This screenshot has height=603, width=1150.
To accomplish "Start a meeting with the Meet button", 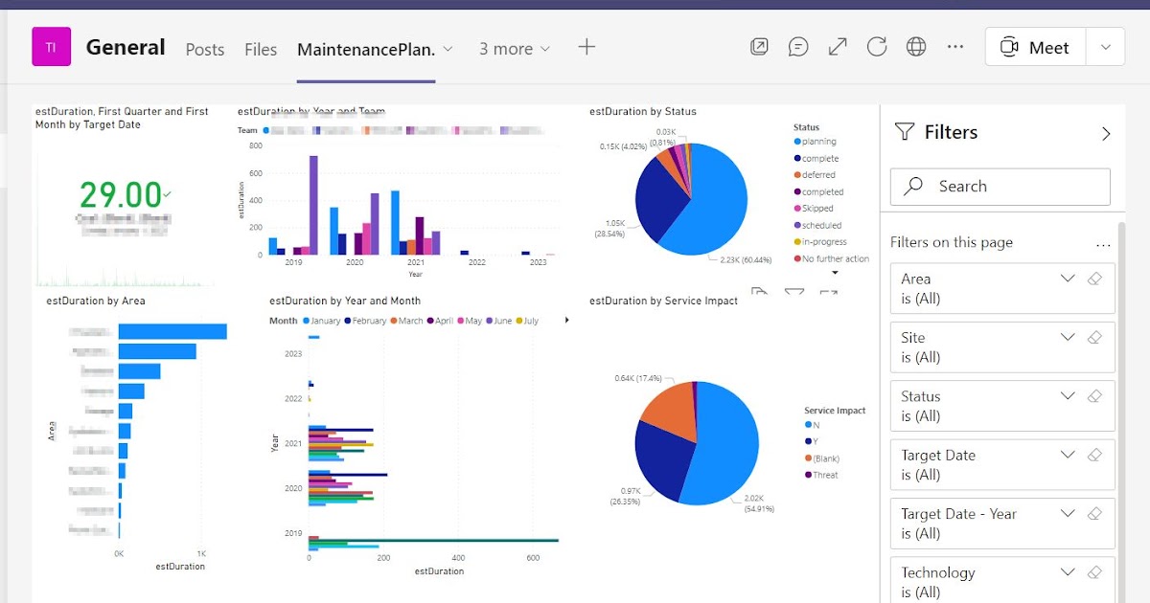I will tap(1033, 45).
